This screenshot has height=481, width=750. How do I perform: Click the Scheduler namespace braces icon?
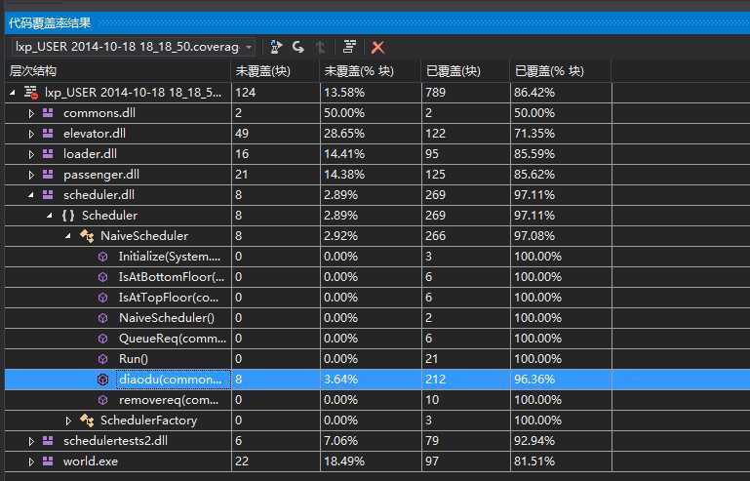pyautogui.click(x=68, y=216)
